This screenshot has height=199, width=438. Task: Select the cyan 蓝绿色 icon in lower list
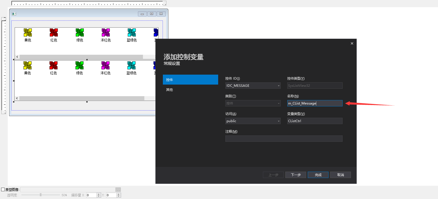point(131,66)
